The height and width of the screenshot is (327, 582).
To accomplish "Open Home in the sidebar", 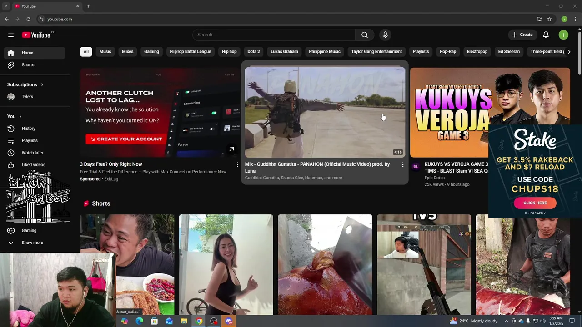I will pos(35,53).
